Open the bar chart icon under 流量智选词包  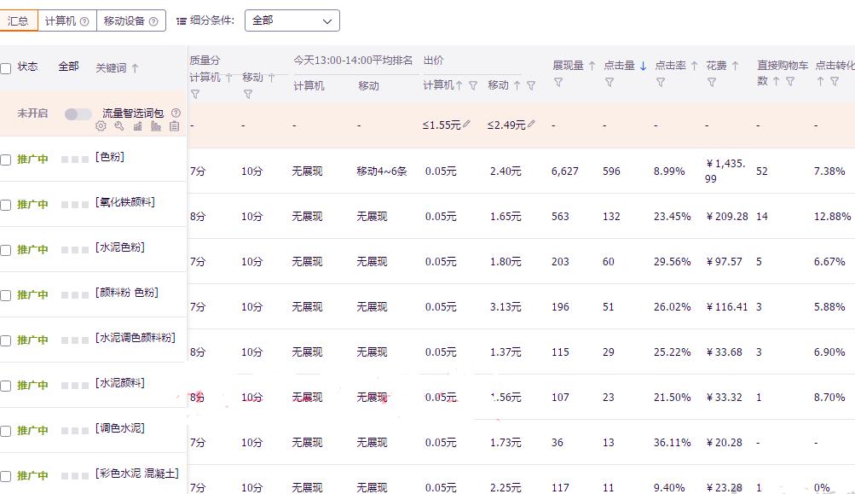tap(156, 126)
